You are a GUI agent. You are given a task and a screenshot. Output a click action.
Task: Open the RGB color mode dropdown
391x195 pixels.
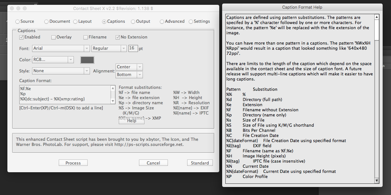[53, 60]
